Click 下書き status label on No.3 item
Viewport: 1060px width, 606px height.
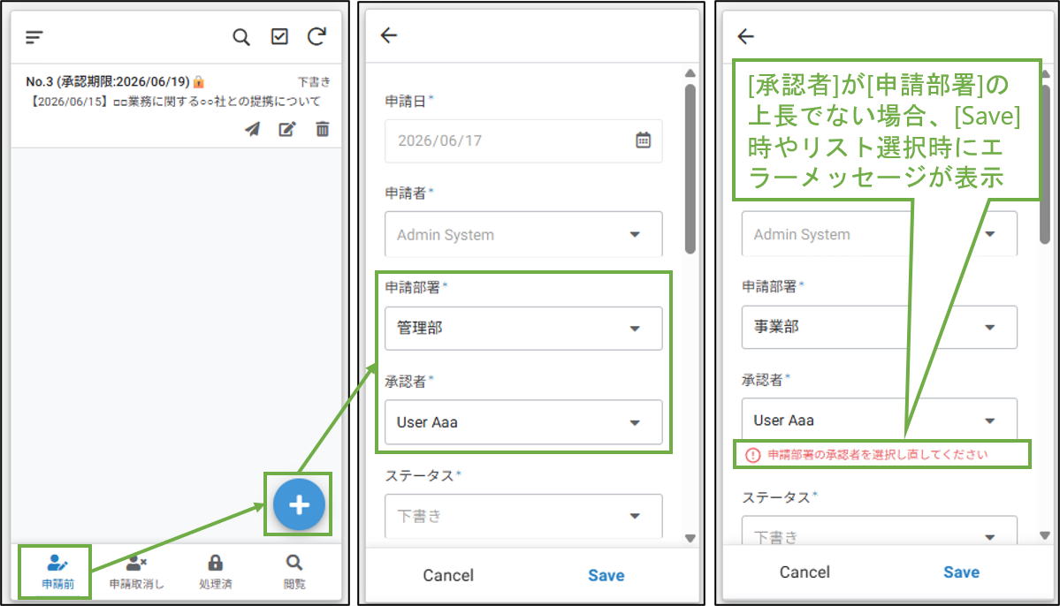click(x=315, y=82)
